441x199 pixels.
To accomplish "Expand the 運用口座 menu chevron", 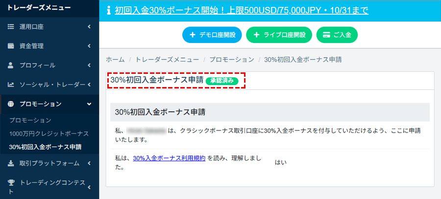I will point(89,27).
